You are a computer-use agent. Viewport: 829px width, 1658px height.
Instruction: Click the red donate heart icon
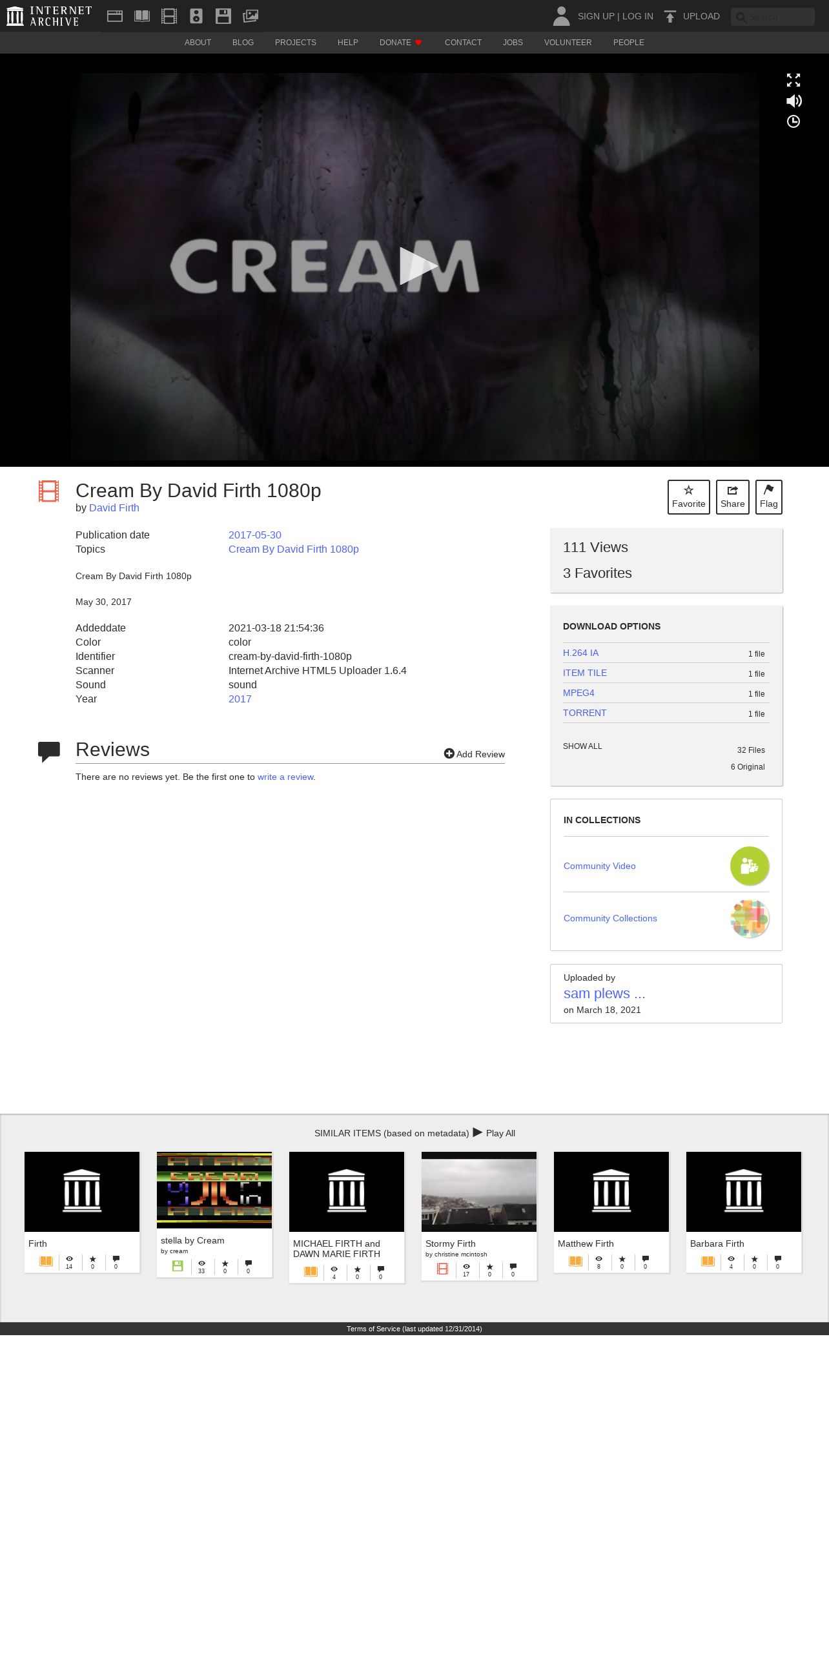click(x=418, y=43)
